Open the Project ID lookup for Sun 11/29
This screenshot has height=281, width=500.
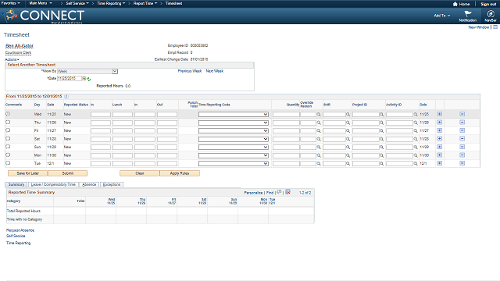pos(381,148)
